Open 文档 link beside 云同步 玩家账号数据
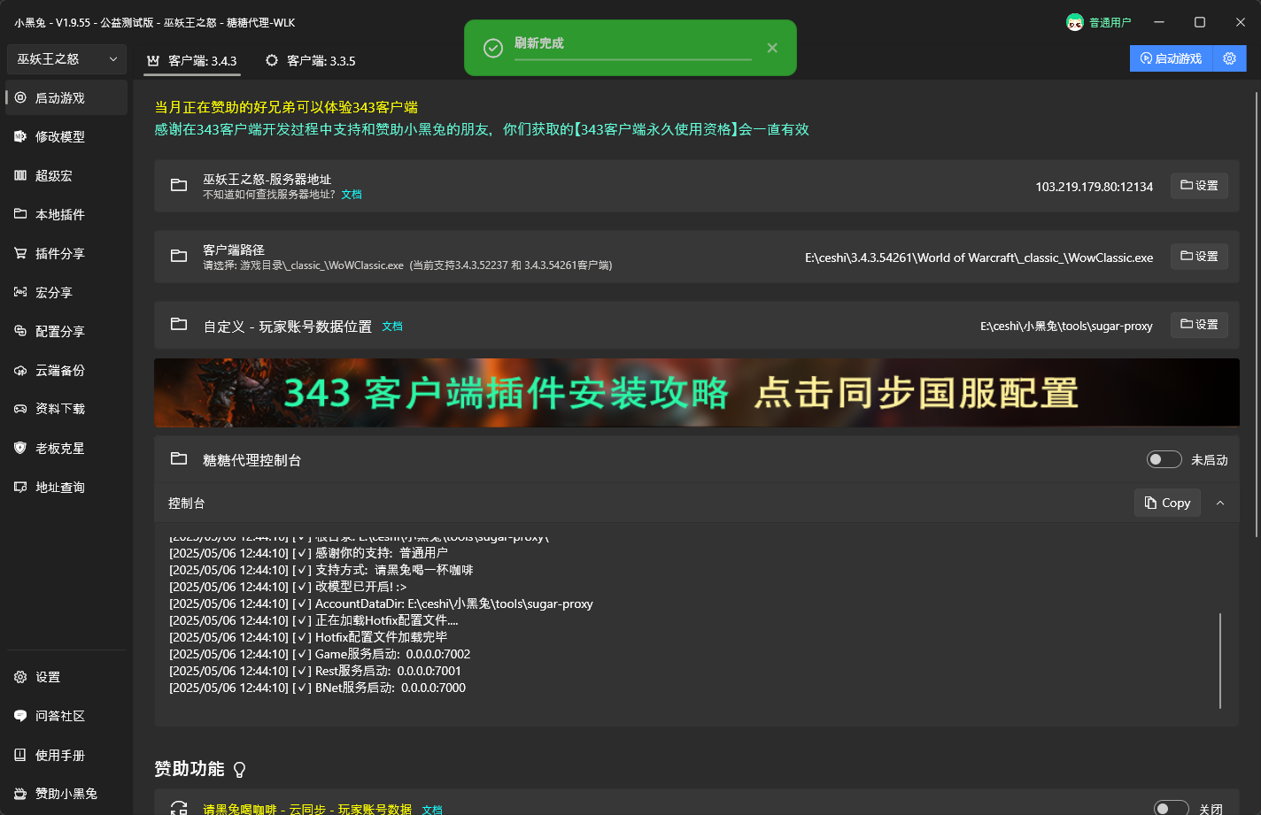This screenshot has height=815, width=1261. click(x=432, y=810)
